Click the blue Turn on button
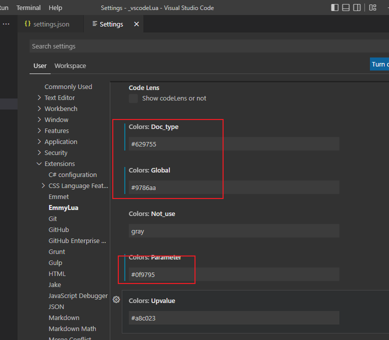The image size is (389, 340). (x=379, y=64)
